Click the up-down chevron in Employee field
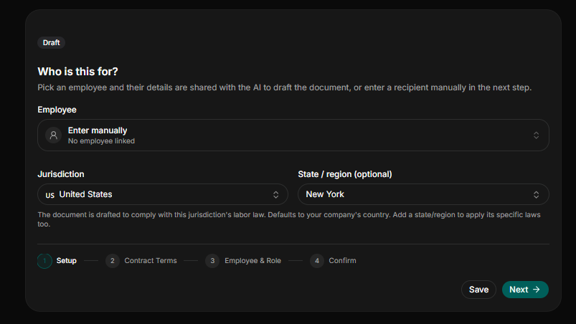 (536, 135)
